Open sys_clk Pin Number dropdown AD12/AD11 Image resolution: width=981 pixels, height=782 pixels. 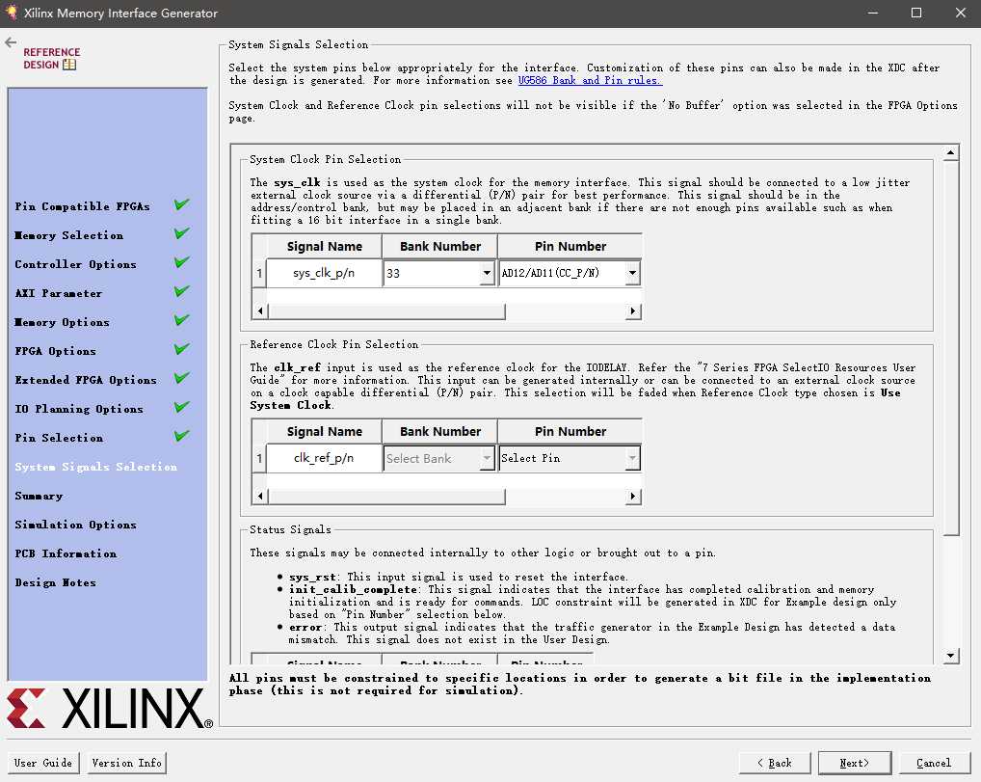(x=570, y=273)
